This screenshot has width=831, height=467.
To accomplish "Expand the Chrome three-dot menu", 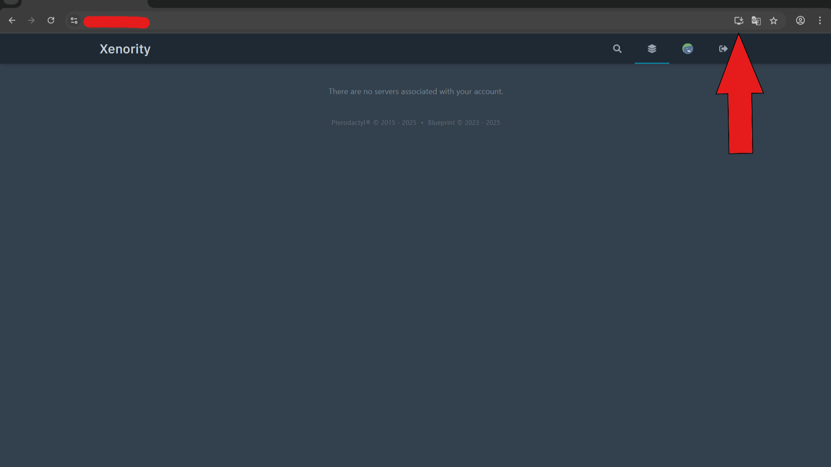I will click(820, 21).
